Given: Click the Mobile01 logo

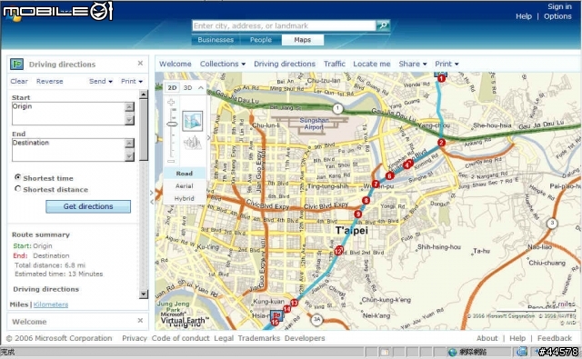Looking at the screenshot, I should coord(58,11).
